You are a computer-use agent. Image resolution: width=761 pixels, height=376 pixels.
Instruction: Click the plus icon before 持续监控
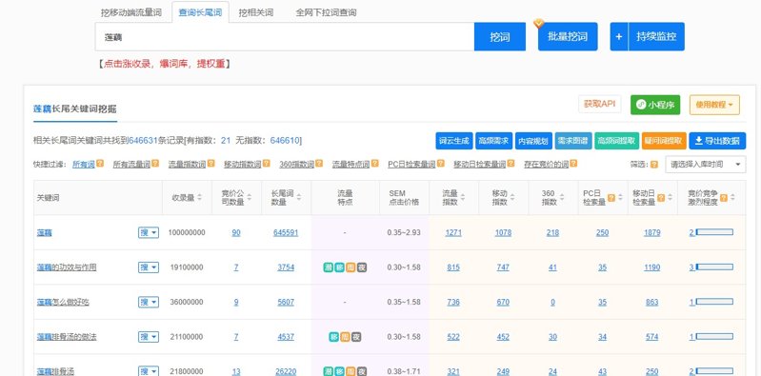619,36
